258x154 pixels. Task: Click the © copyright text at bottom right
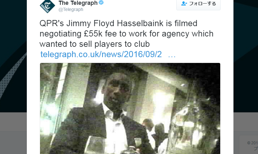coord(253,143)
